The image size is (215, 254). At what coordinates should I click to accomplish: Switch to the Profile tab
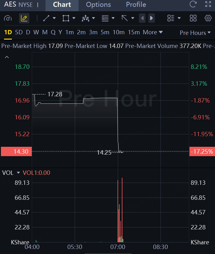pos(136,5)
